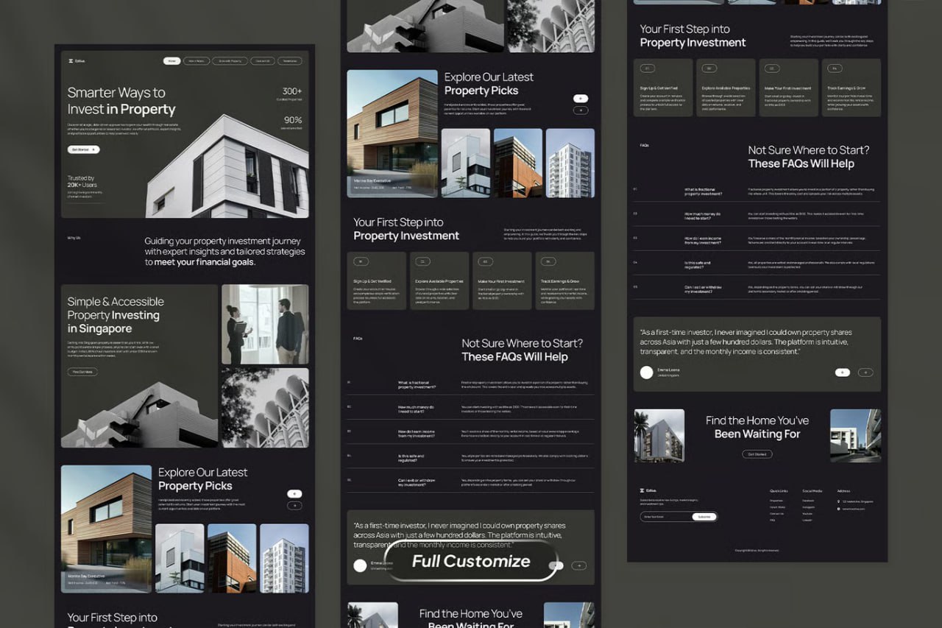
Task: Click testimonial author avatar in middle mockup
Action: click(360, 565)
